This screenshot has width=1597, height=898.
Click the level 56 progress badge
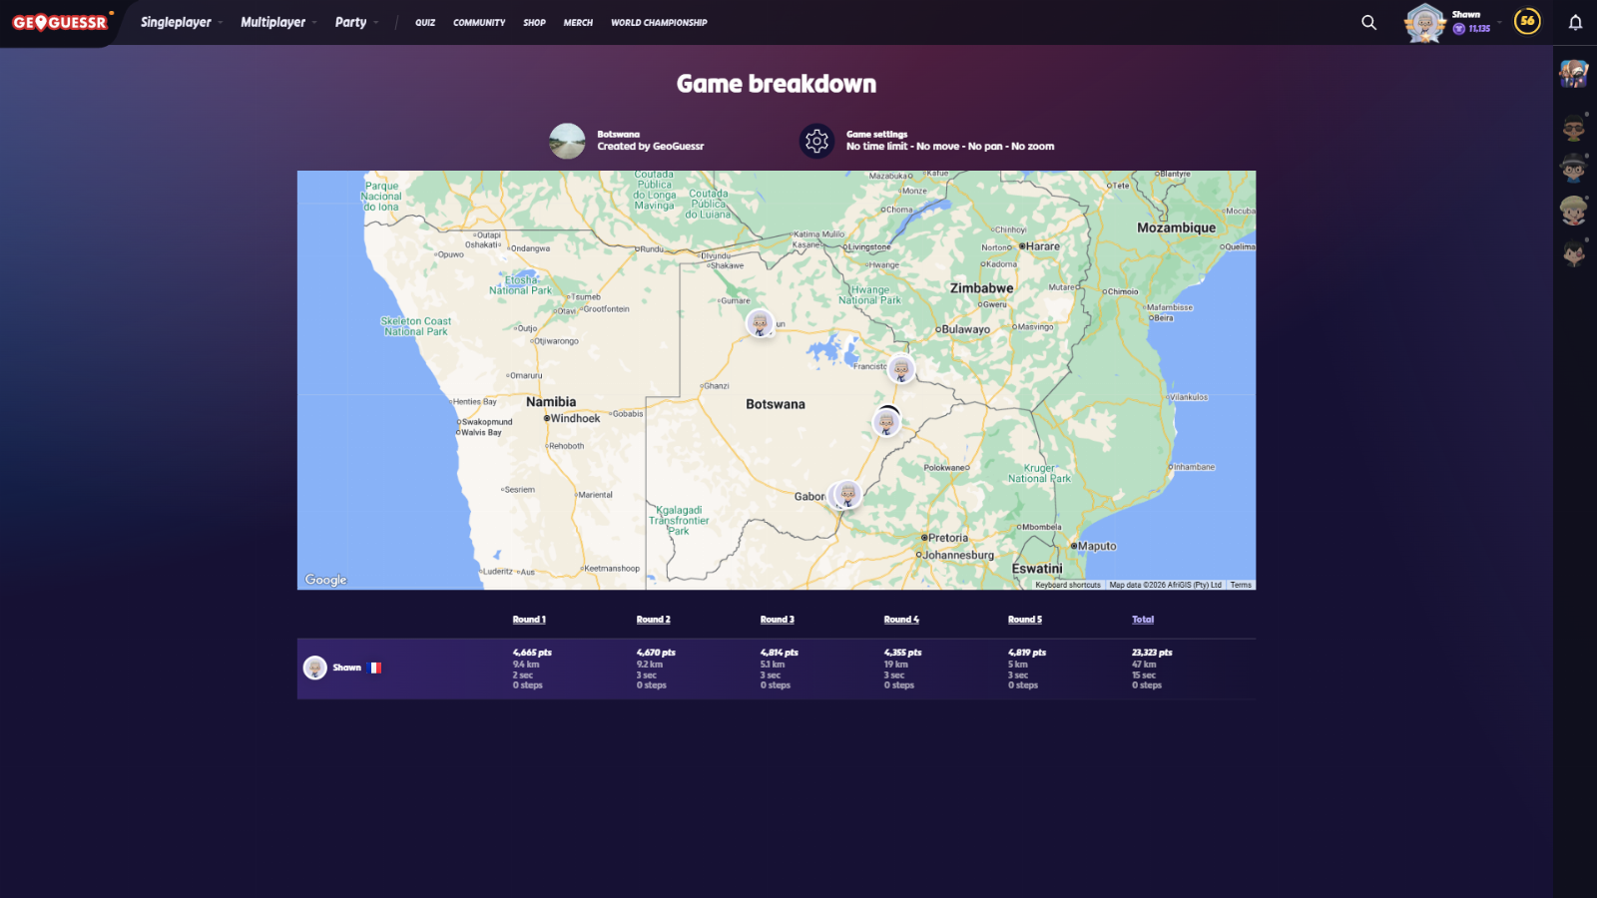[x=1526, y=21]
